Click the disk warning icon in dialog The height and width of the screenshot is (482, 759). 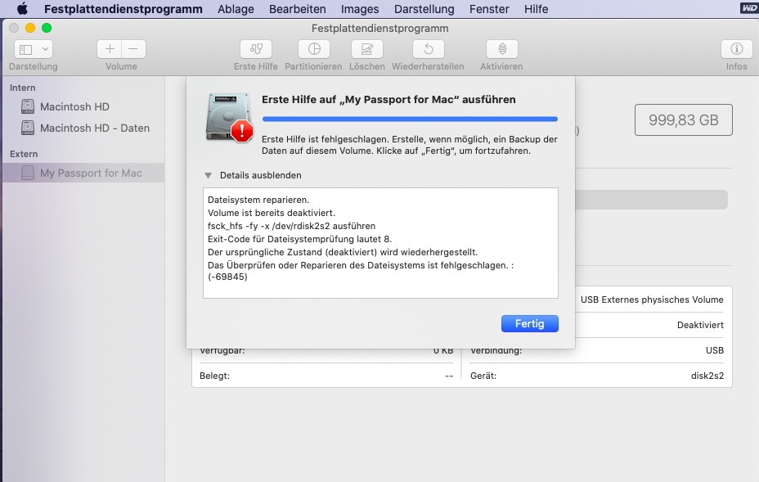229,117
